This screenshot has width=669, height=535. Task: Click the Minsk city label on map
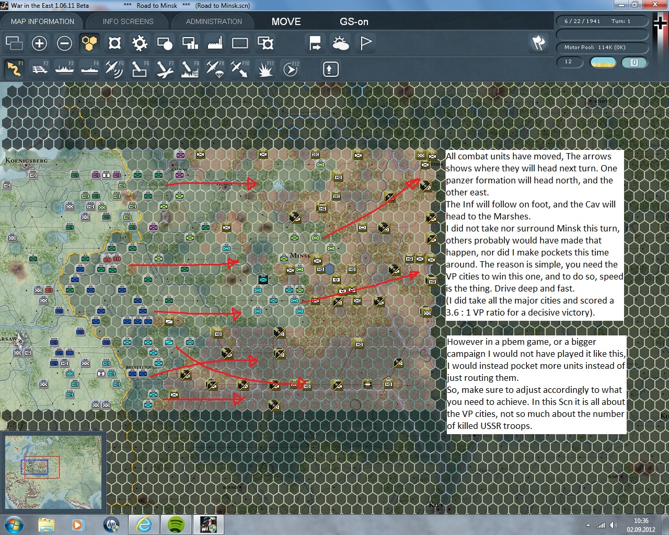click(300, 255)
